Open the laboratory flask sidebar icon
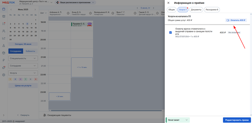Screen dimensions: 252x123 tap(3, 45)
